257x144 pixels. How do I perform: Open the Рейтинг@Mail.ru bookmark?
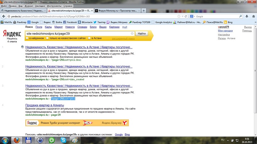tap(187, 22)
